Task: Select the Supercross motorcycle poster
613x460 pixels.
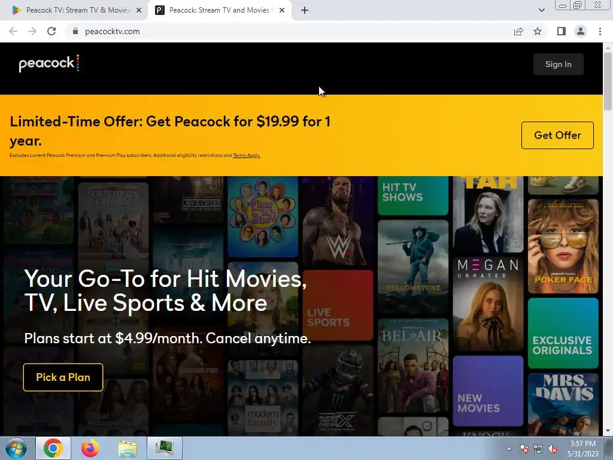Action: (x=338, y=391)
